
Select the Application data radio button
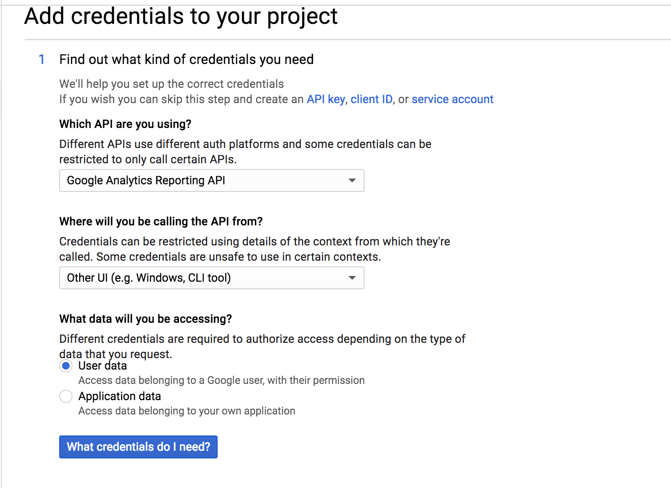[66, 396]
